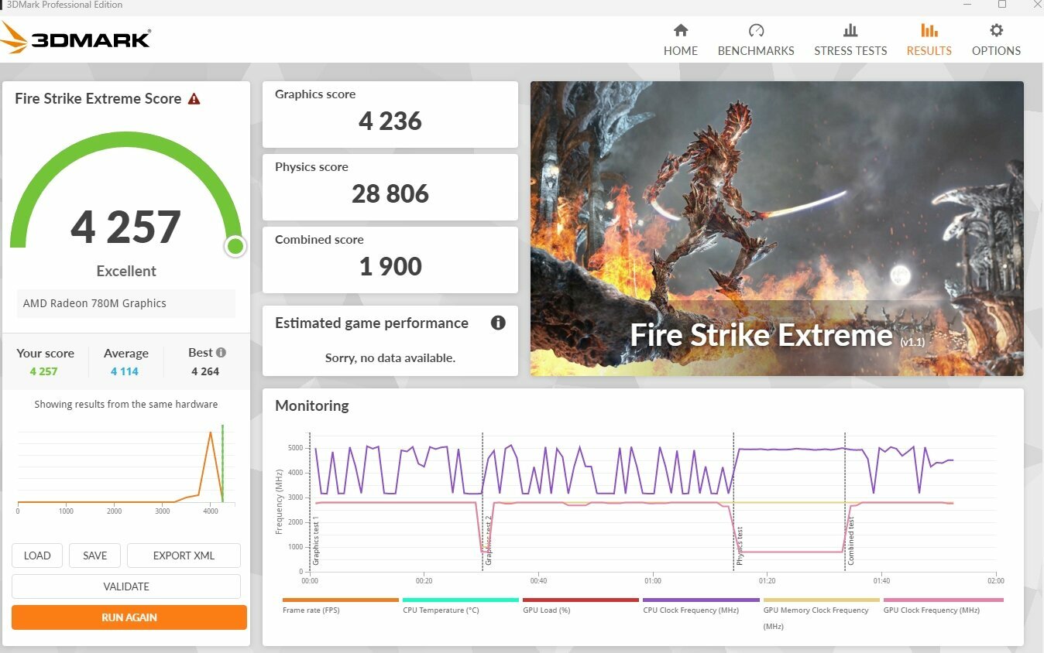Click 'Sorry, no data available.' text

tap(390, 358)
